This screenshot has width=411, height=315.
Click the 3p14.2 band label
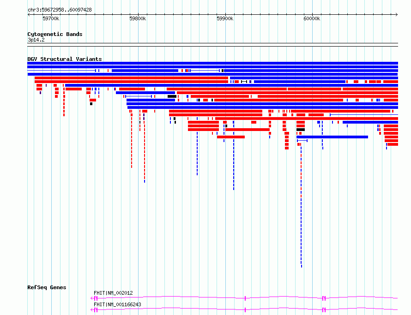coord(36,40)
